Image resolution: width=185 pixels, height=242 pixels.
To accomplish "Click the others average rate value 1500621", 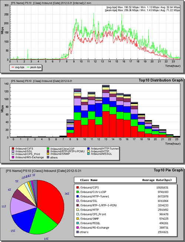I will 163,232.
